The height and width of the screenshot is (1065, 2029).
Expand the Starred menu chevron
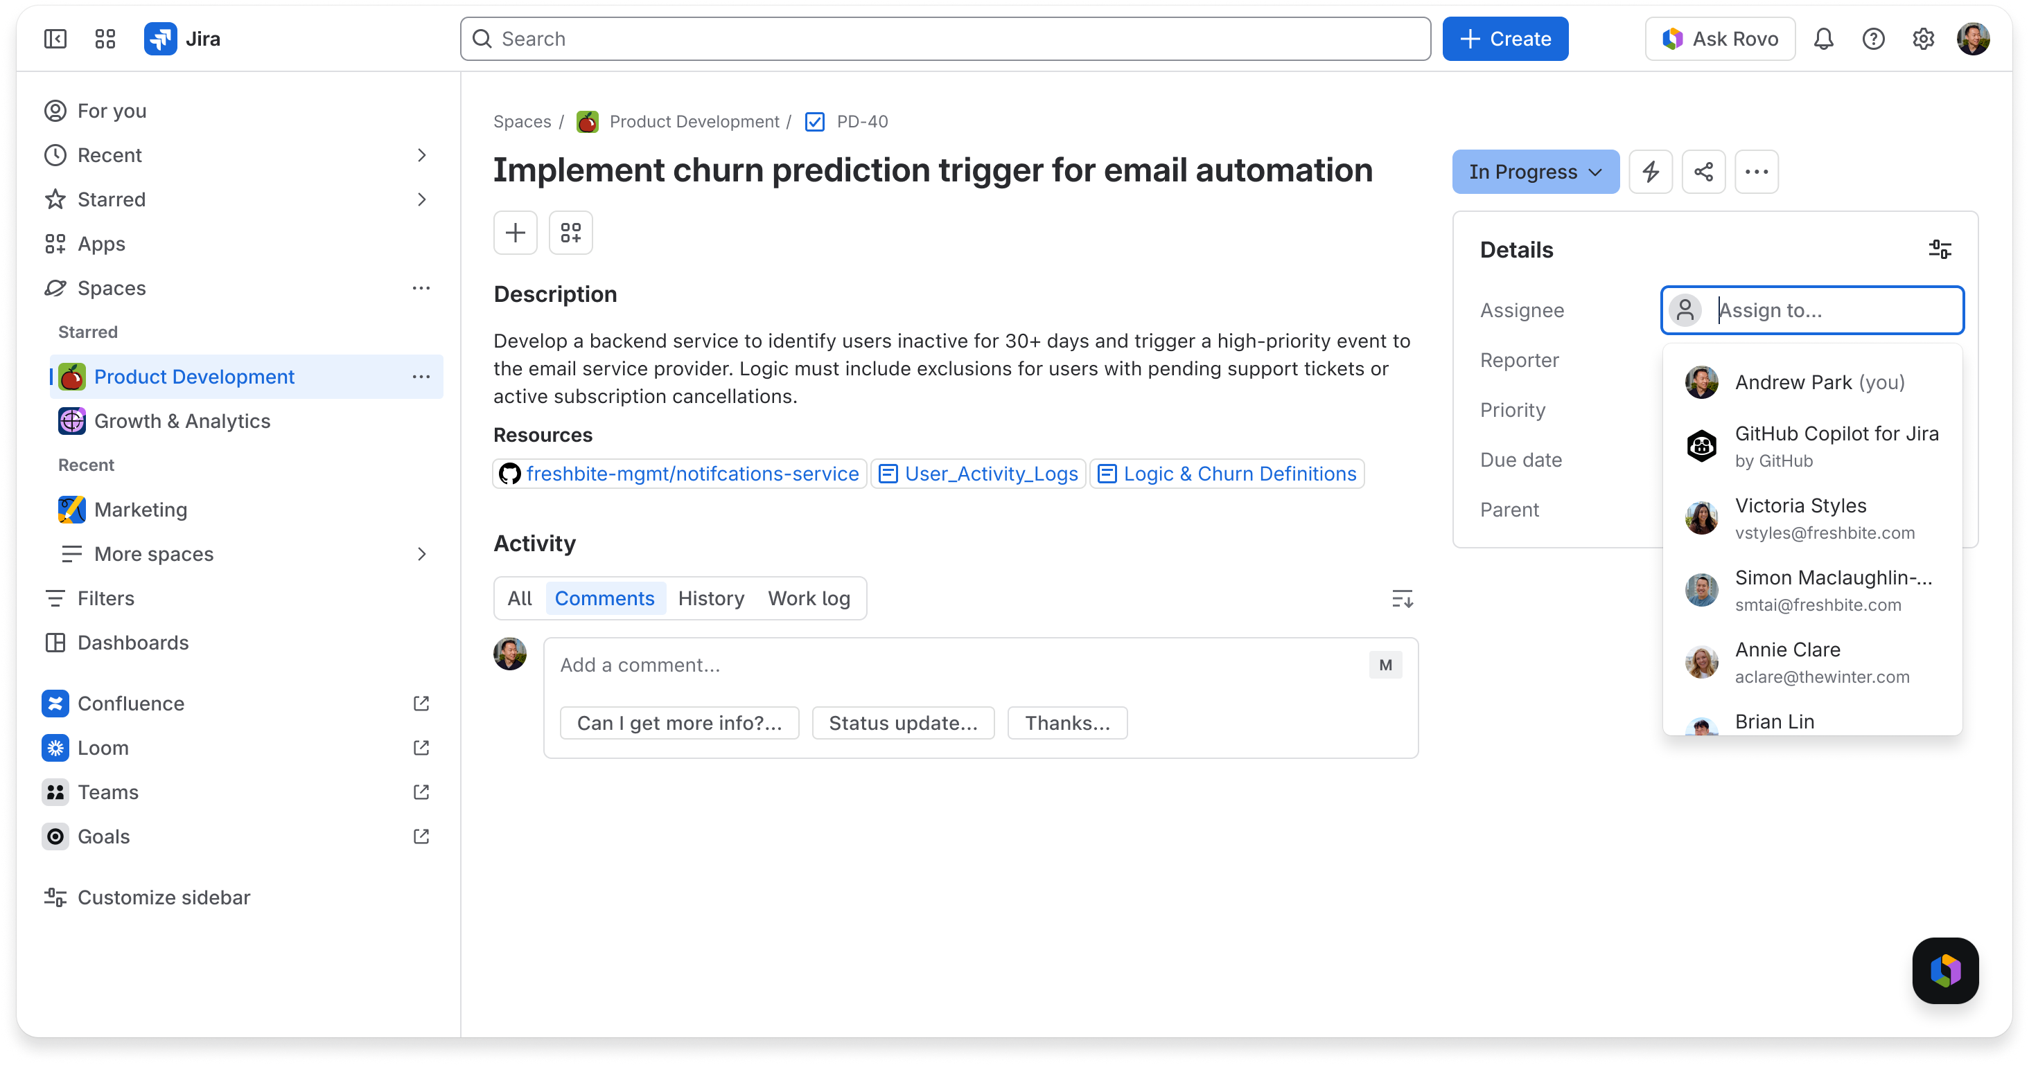[x=421, y=199]
